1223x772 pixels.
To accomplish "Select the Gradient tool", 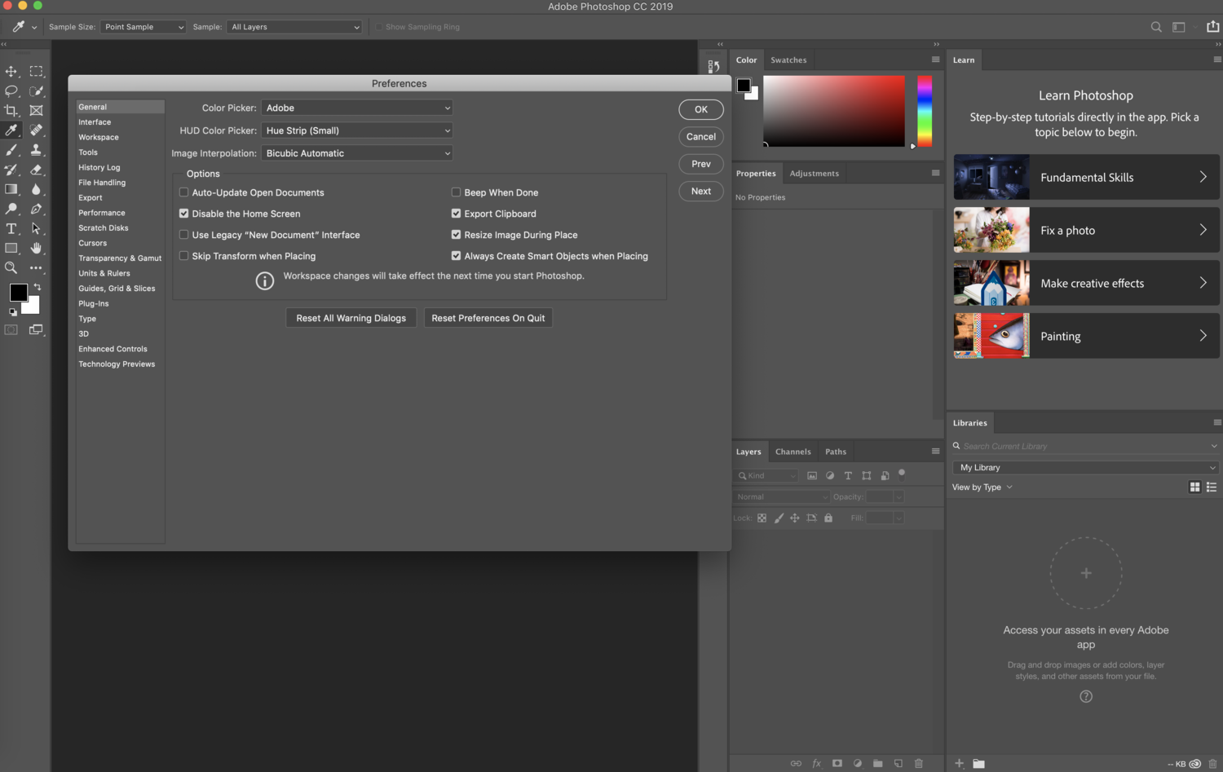I will point(11,189).
